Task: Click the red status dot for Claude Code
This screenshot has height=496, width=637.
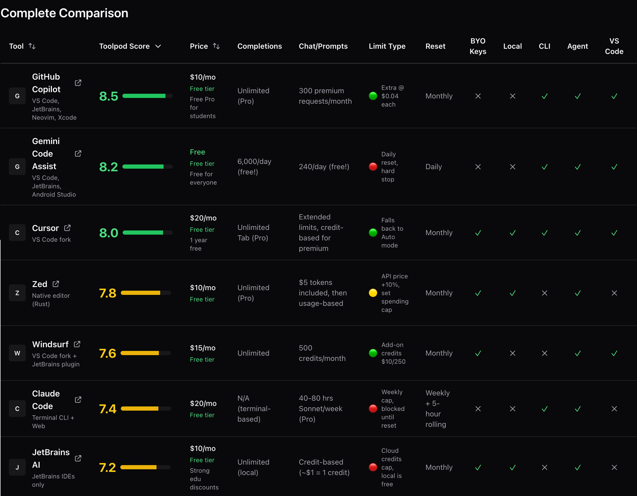Action: point(373,409)
